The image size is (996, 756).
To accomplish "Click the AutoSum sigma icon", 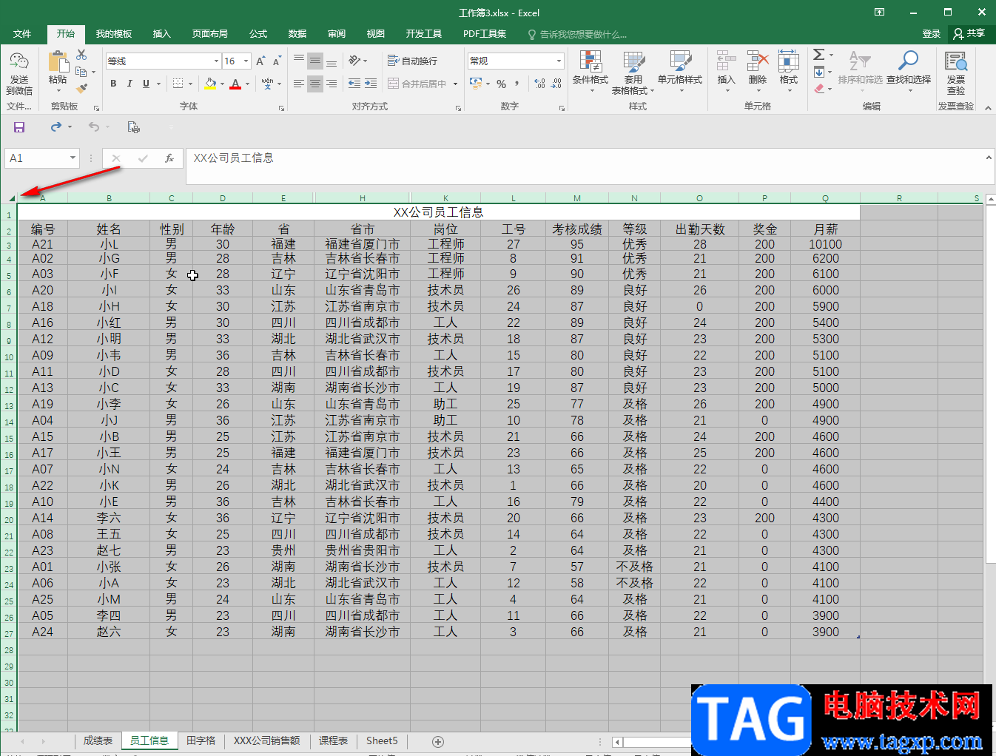I will point(819,55).
